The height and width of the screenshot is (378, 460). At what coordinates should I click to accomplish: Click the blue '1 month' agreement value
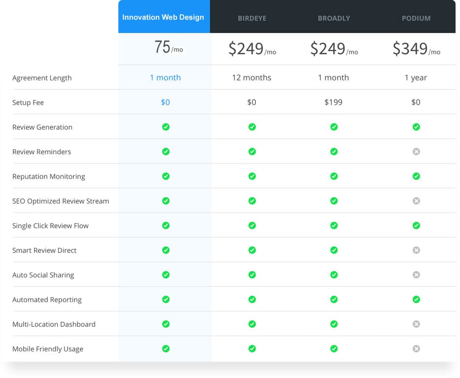tap(165, 78)
